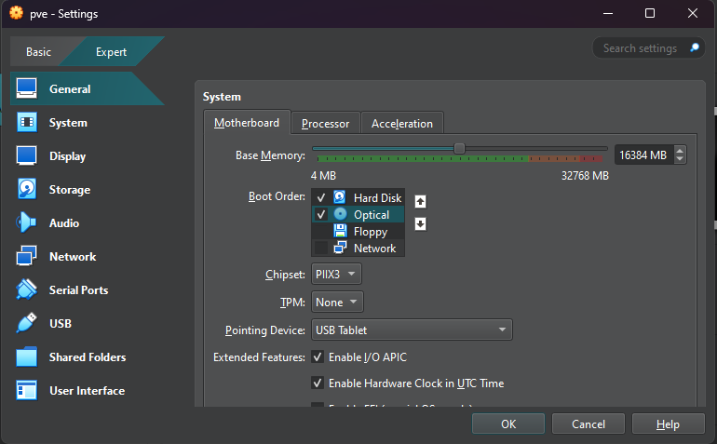Switch to the Processor tab

[325, 124]
